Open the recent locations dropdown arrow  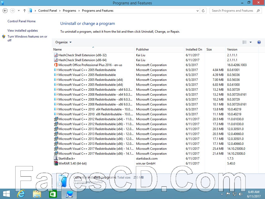[x=19, y=11]
